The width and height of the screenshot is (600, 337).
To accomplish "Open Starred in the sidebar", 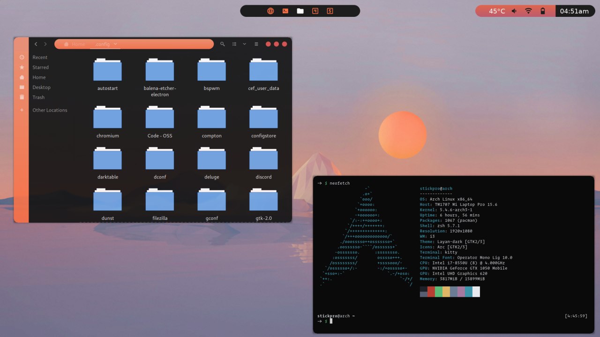I will point(40,67).
